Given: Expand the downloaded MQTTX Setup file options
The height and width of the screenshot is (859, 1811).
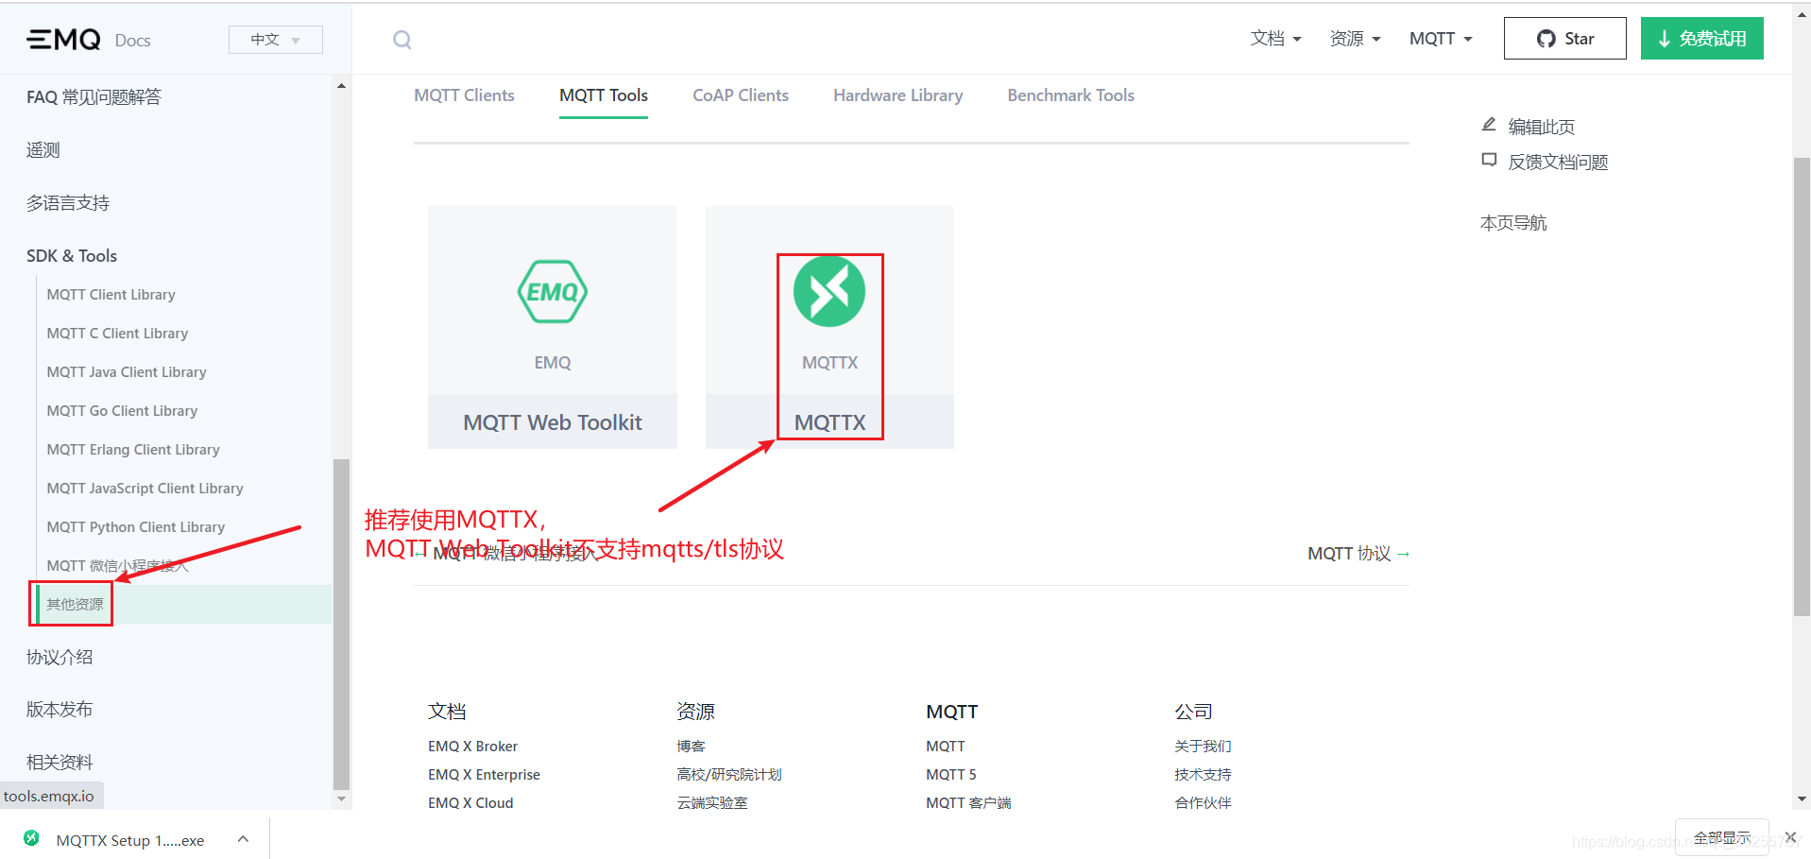Looking at the screenshot, I should pyautogui.click(x=243, y=839).
